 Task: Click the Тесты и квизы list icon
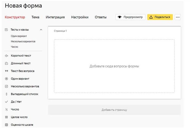click(x=6, y=30)
